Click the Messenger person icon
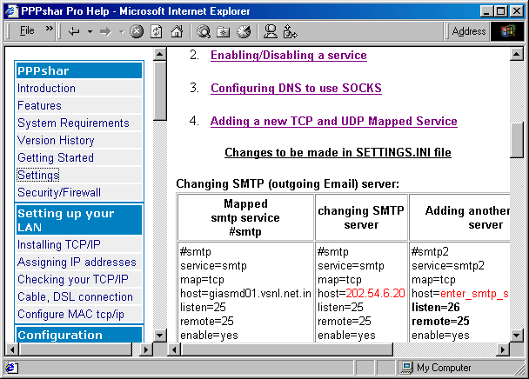The image size is (529, 379). (x=271, y=31)
